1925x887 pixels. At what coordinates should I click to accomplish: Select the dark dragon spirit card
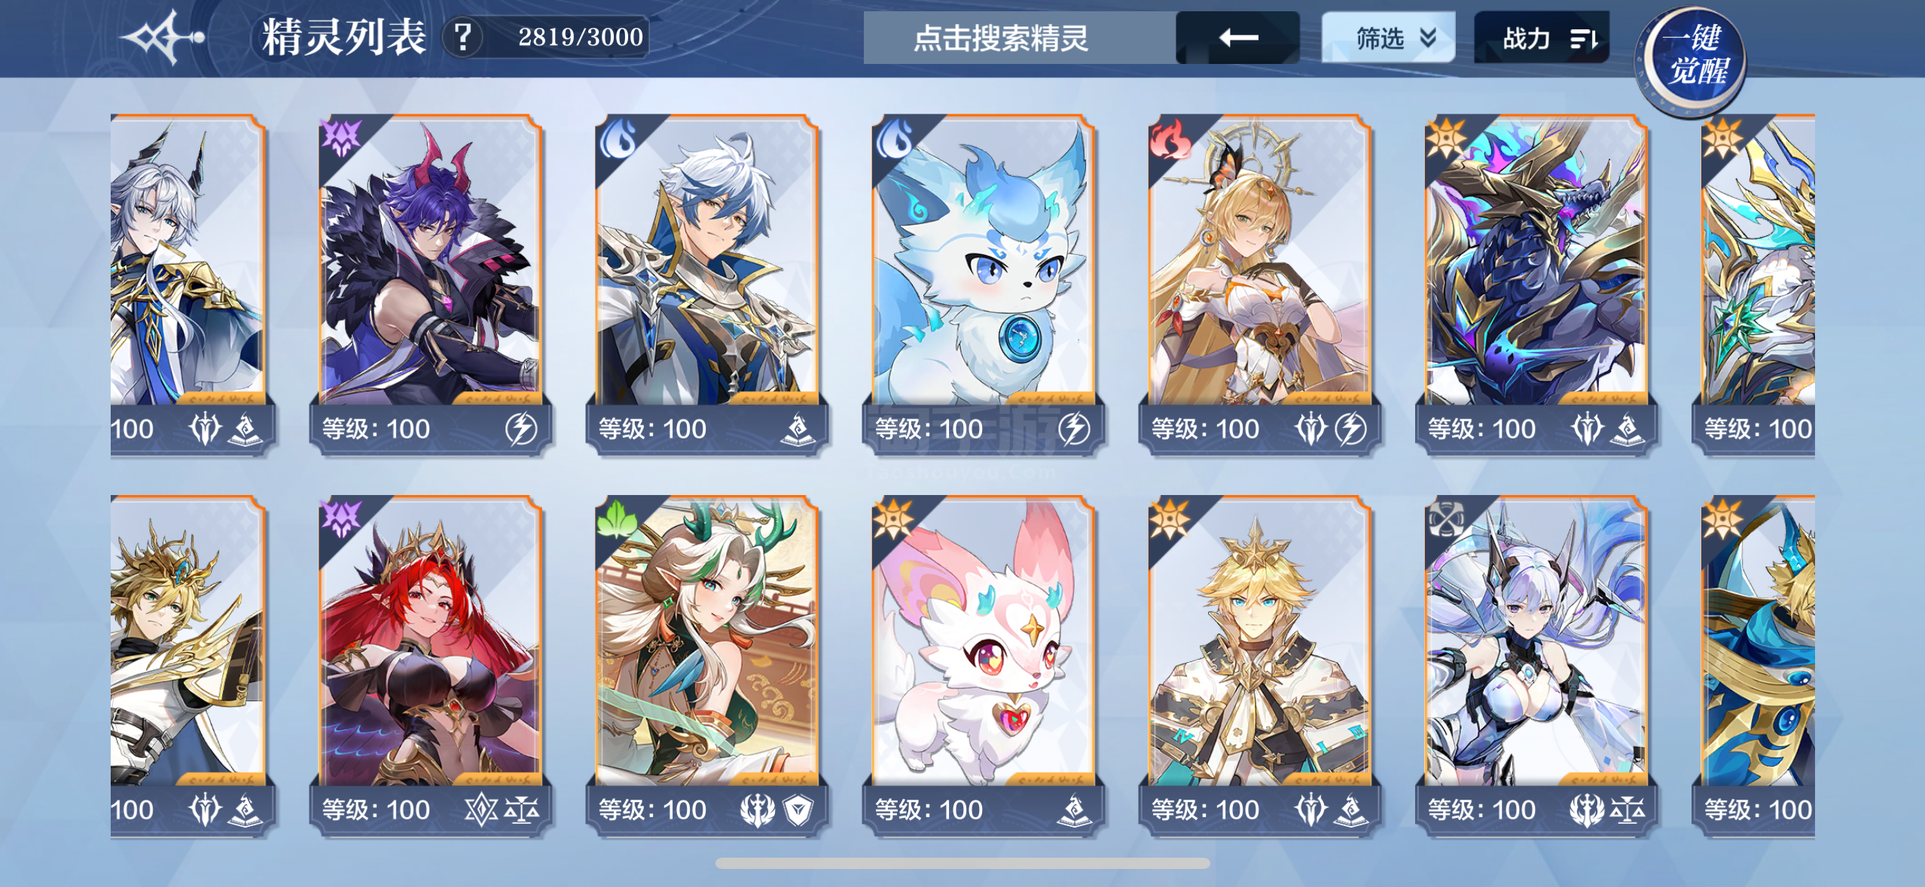click(x=1536, y=284)
